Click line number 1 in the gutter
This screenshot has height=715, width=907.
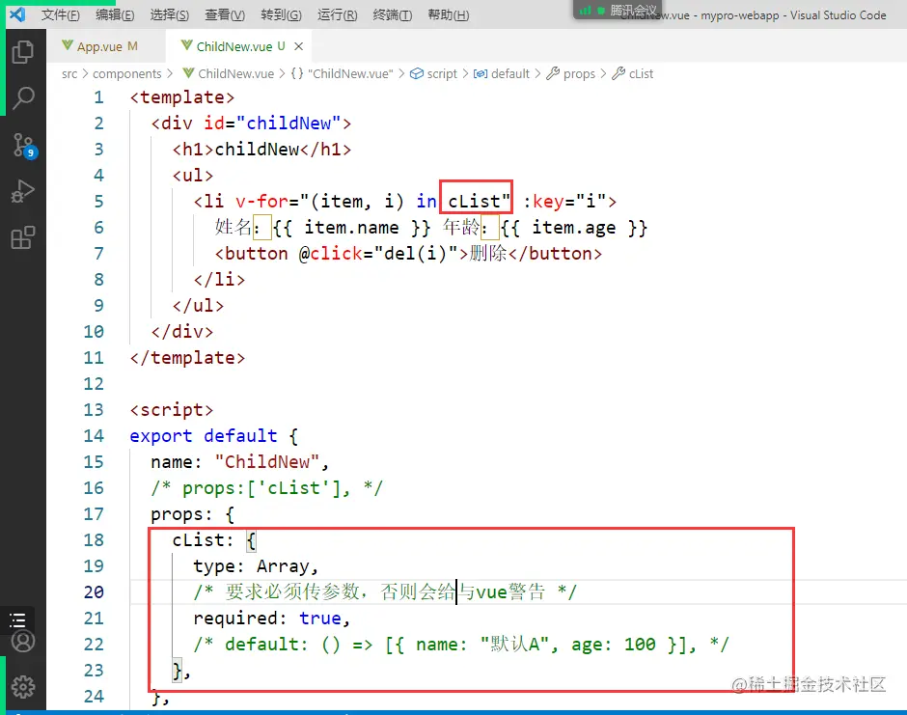coord(99,97)
